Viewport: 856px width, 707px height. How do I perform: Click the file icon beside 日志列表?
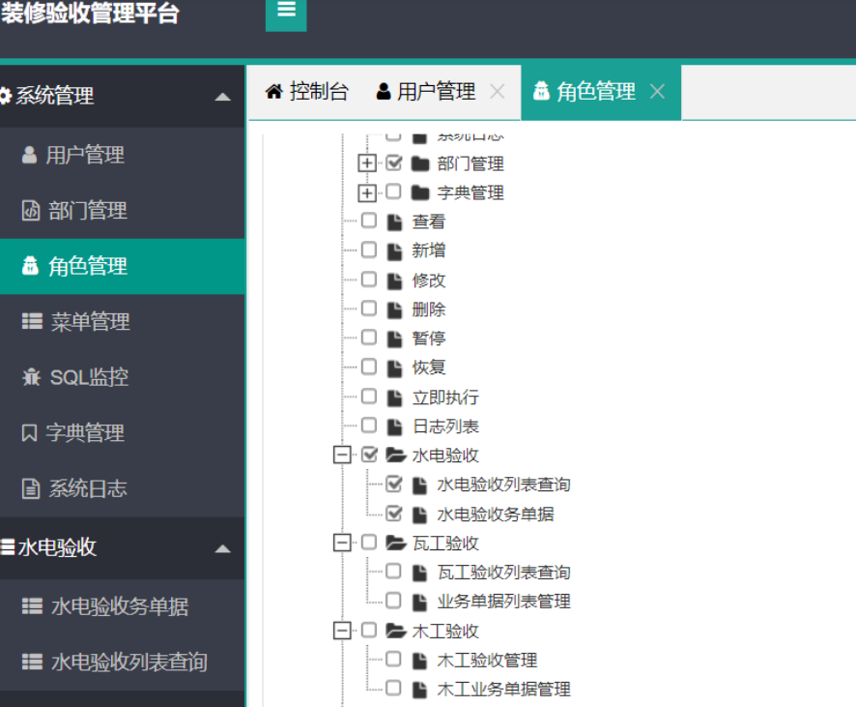tap(394, 427)
